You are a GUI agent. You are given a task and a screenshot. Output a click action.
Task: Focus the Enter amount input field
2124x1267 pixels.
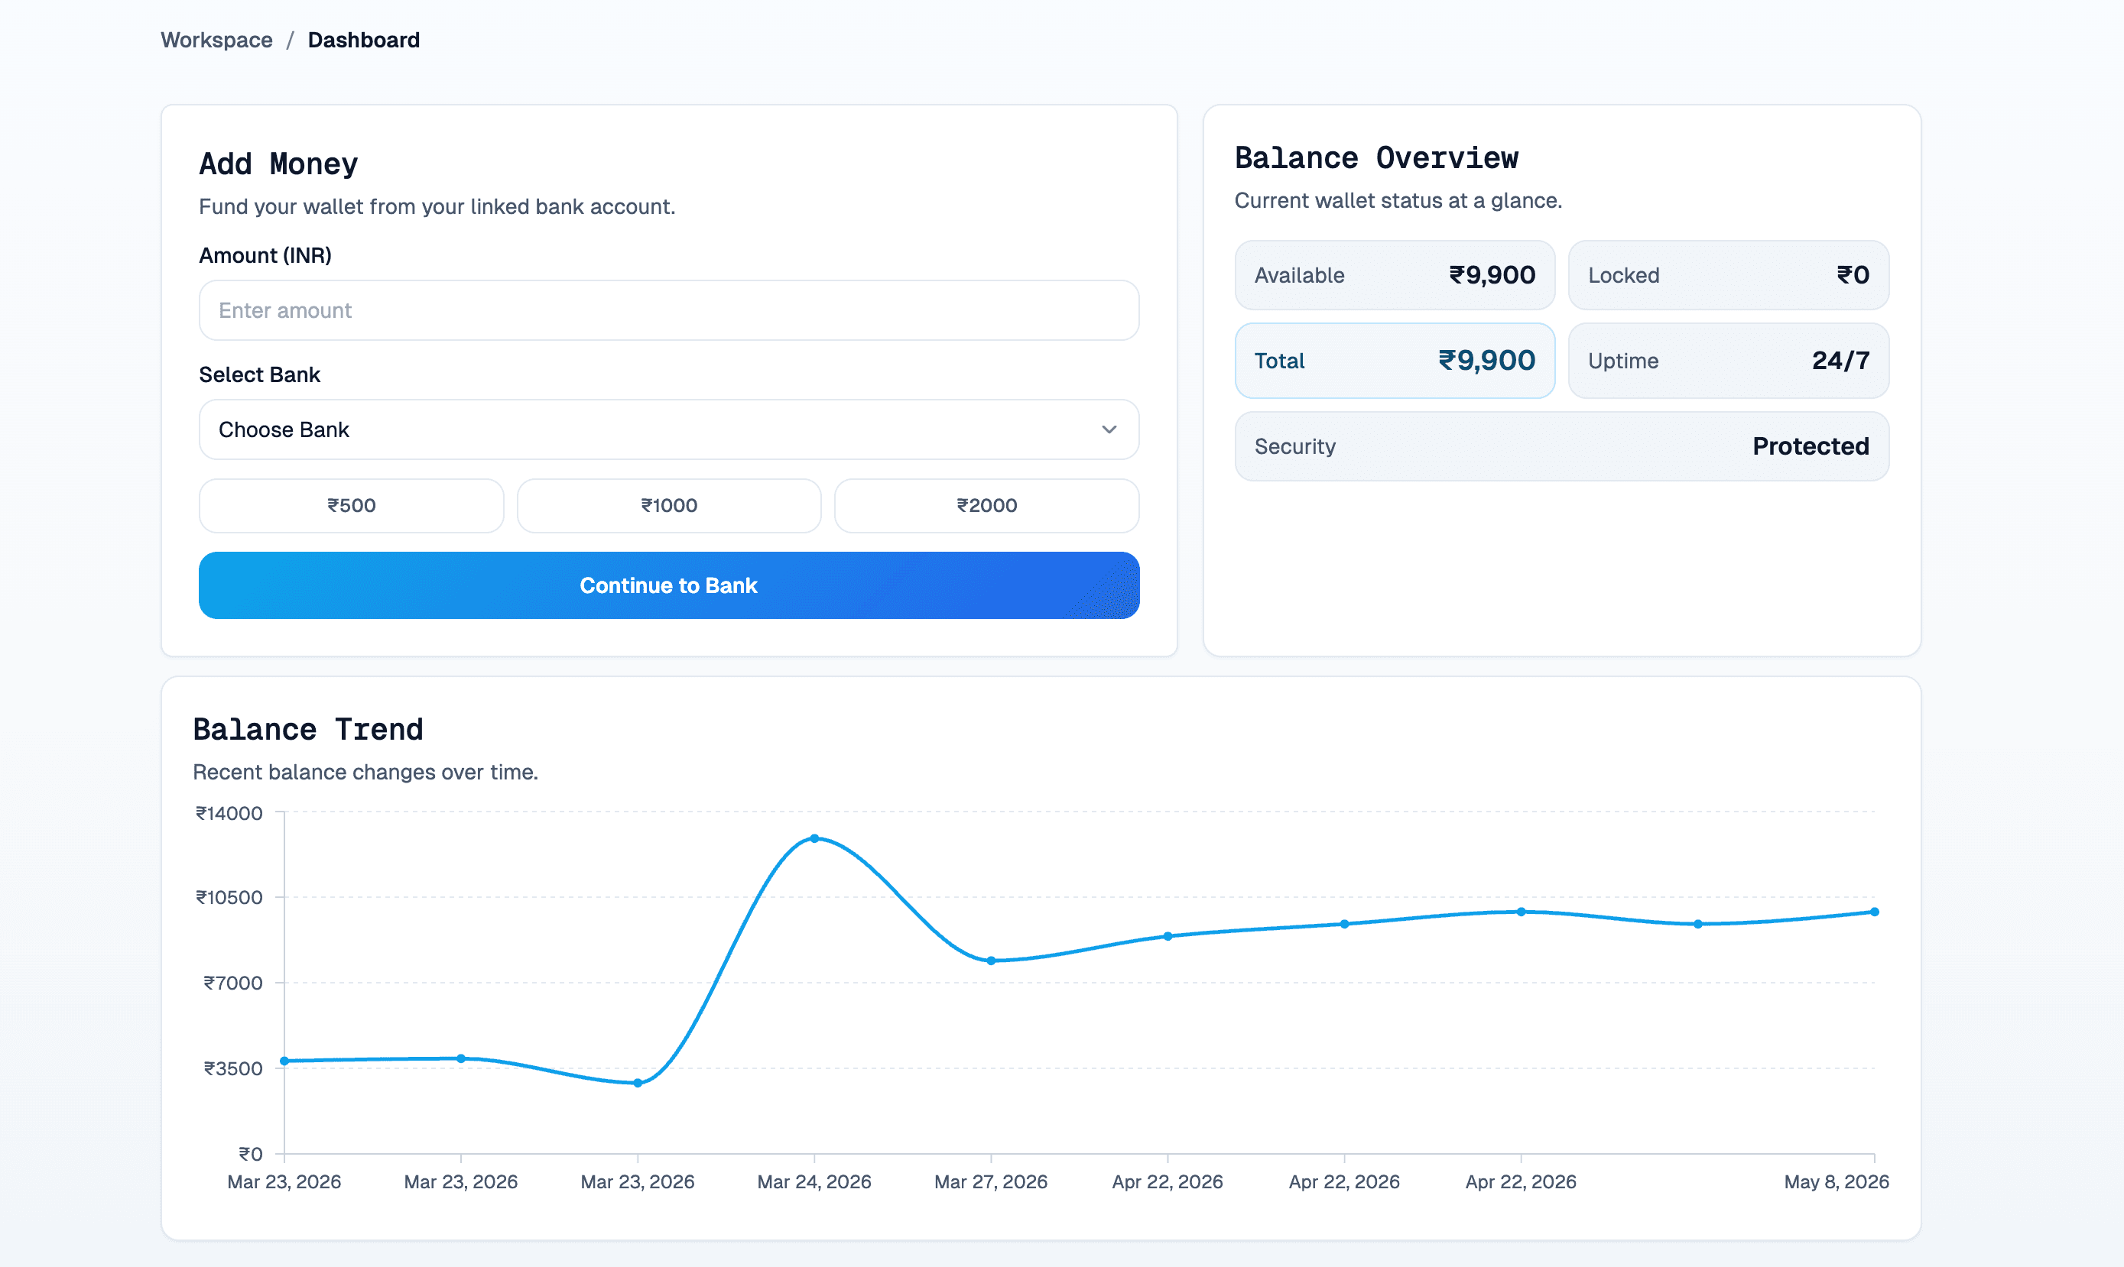[669, 310]
